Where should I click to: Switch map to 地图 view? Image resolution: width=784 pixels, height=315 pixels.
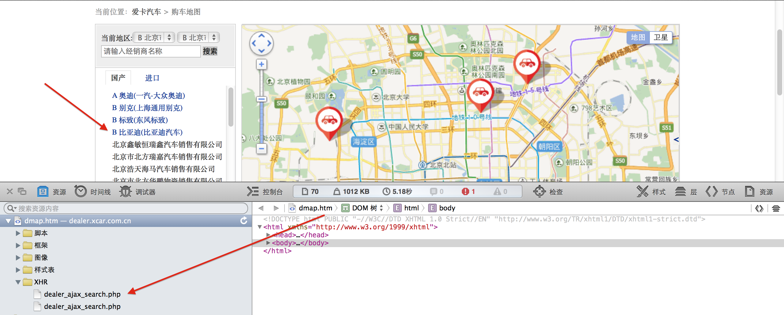pos(638,37)
